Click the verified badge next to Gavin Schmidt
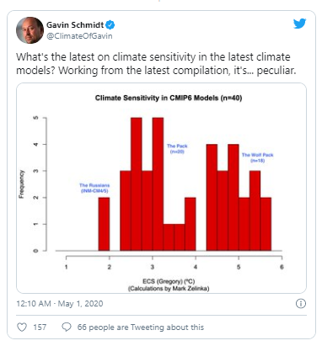 110,25
